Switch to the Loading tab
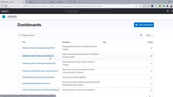This screenshot has height=97, width=173. [62, 2]
